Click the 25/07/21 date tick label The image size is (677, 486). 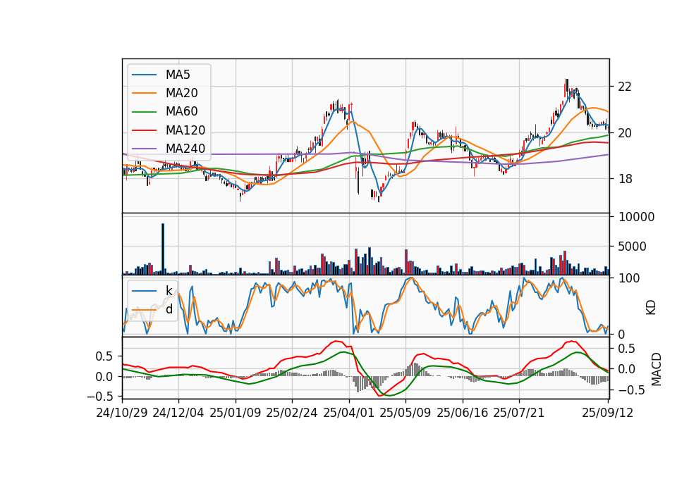pyautogui.click(x=519, y=413)
